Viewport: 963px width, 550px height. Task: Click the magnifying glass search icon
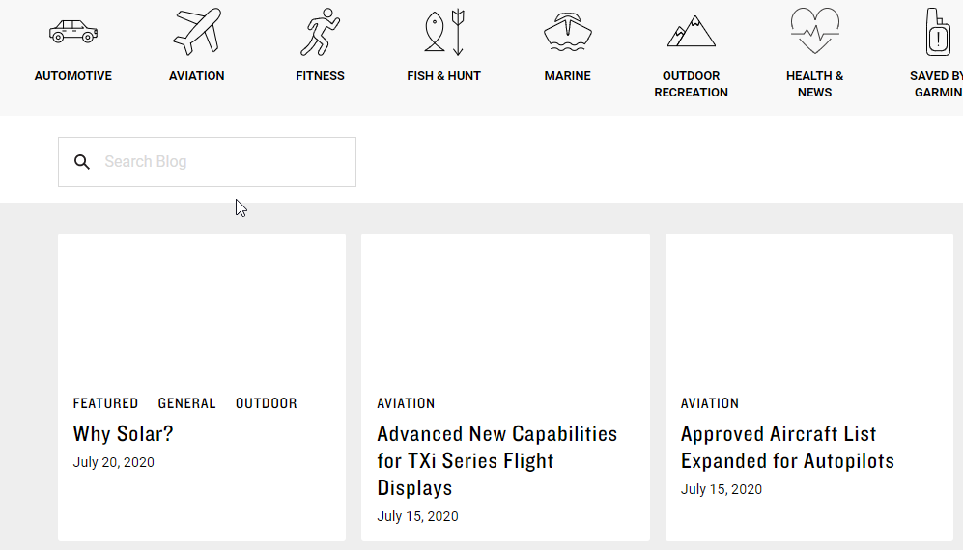[x=82, y=162]
